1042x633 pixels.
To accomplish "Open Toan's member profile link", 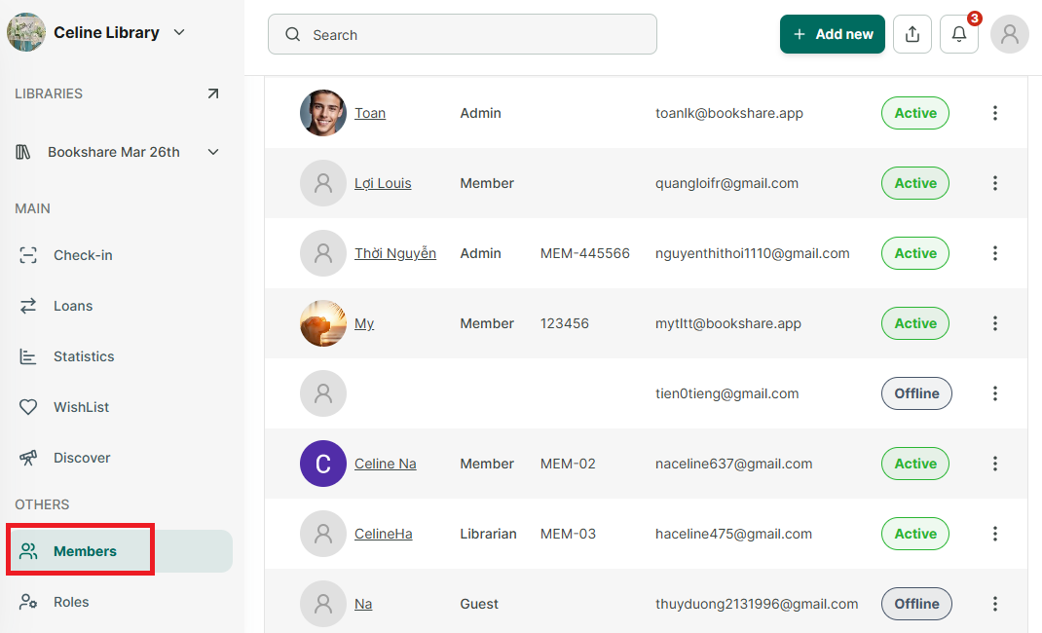I will click(x=370, y=113).
